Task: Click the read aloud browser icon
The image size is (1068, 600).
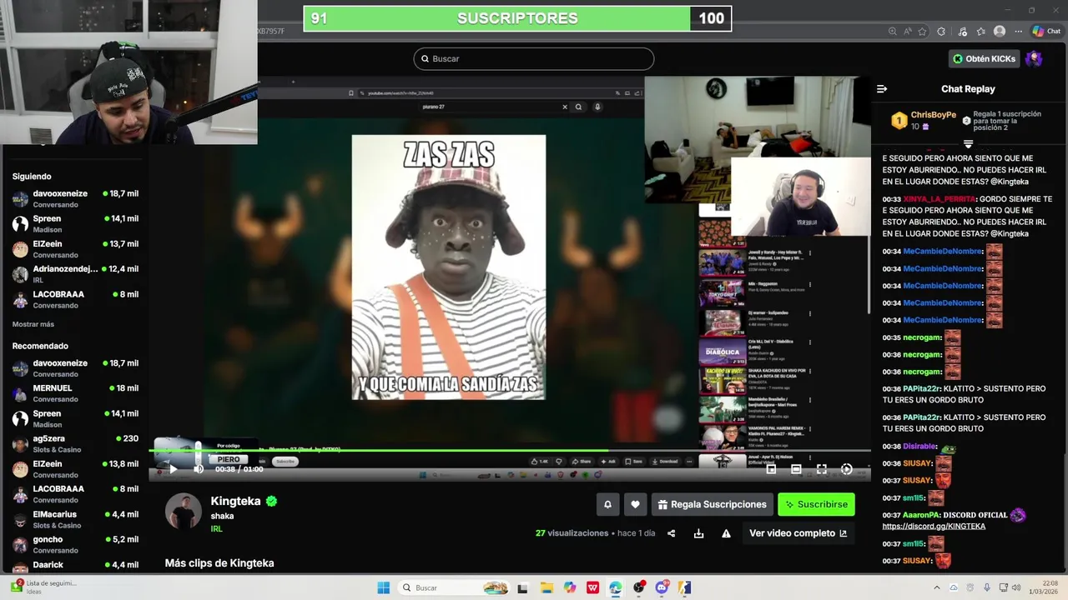Action: point(908,32)
